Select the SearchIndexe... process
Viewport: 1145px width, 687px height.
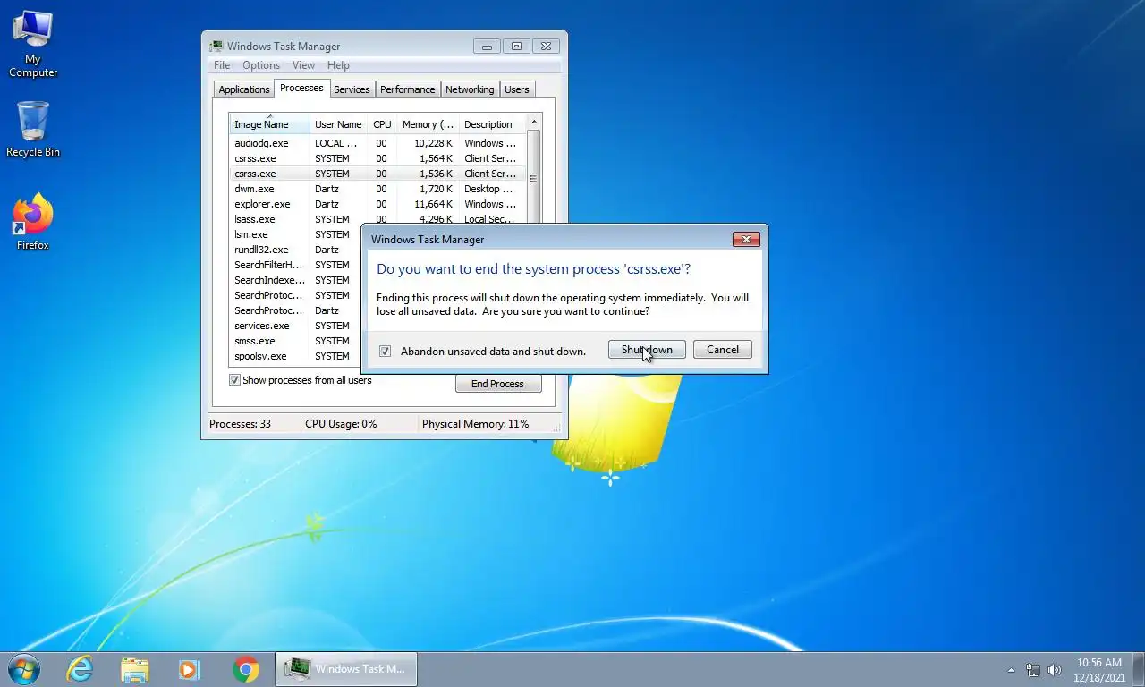coord(295,280)
